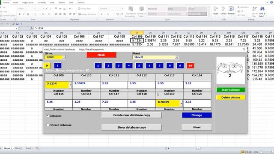Enable the Filtered database checkbox
The height and width of the screenshot is (154, 274).
click(48, 125)
